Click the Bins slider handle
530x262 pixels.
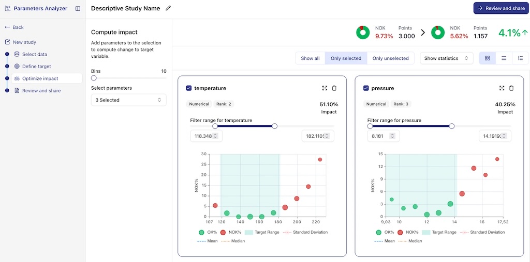point(94,78)
